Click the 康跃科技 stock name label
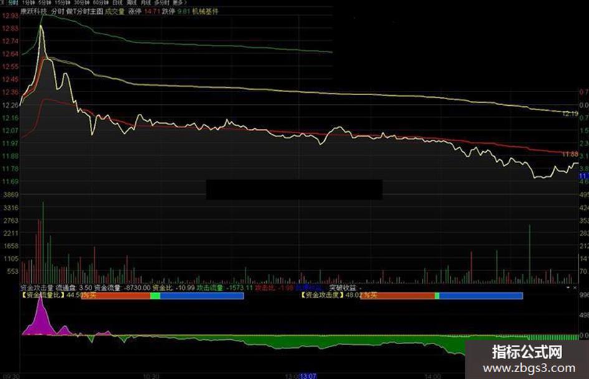This screenshot has height=379, width=589. 34,11
